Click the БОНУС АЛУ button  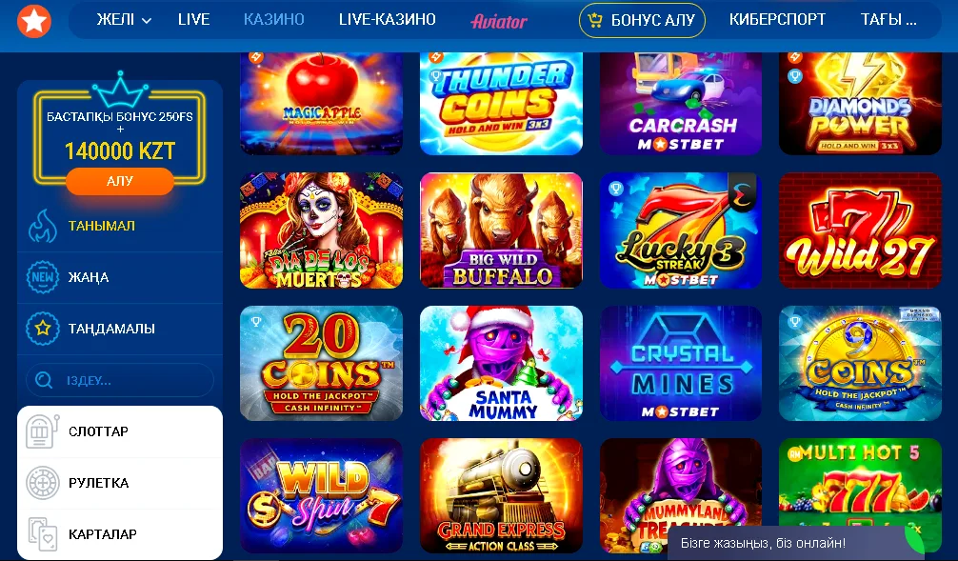tap(642, 21)
